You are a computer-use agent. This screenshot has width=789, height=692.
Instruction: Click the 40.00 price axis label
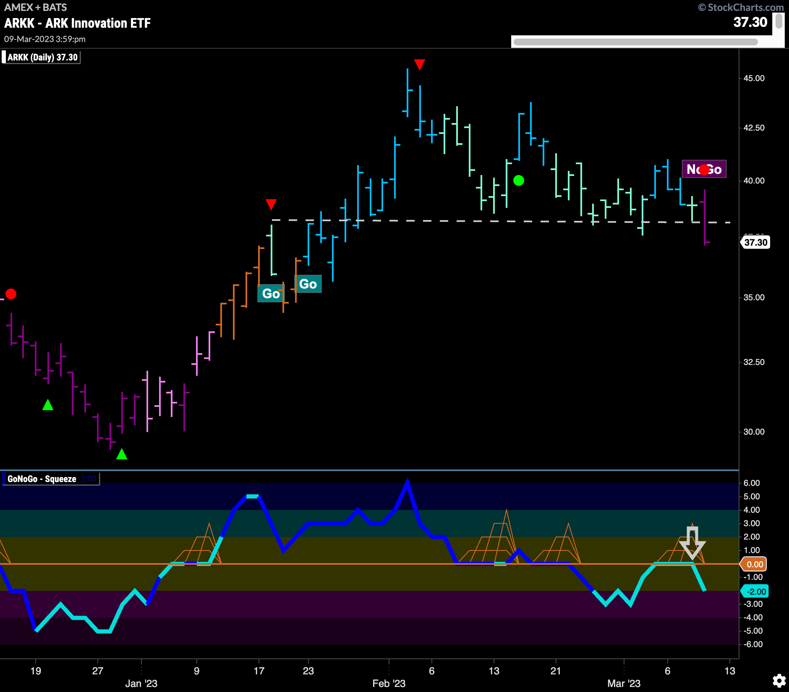[x=754, y=181]
